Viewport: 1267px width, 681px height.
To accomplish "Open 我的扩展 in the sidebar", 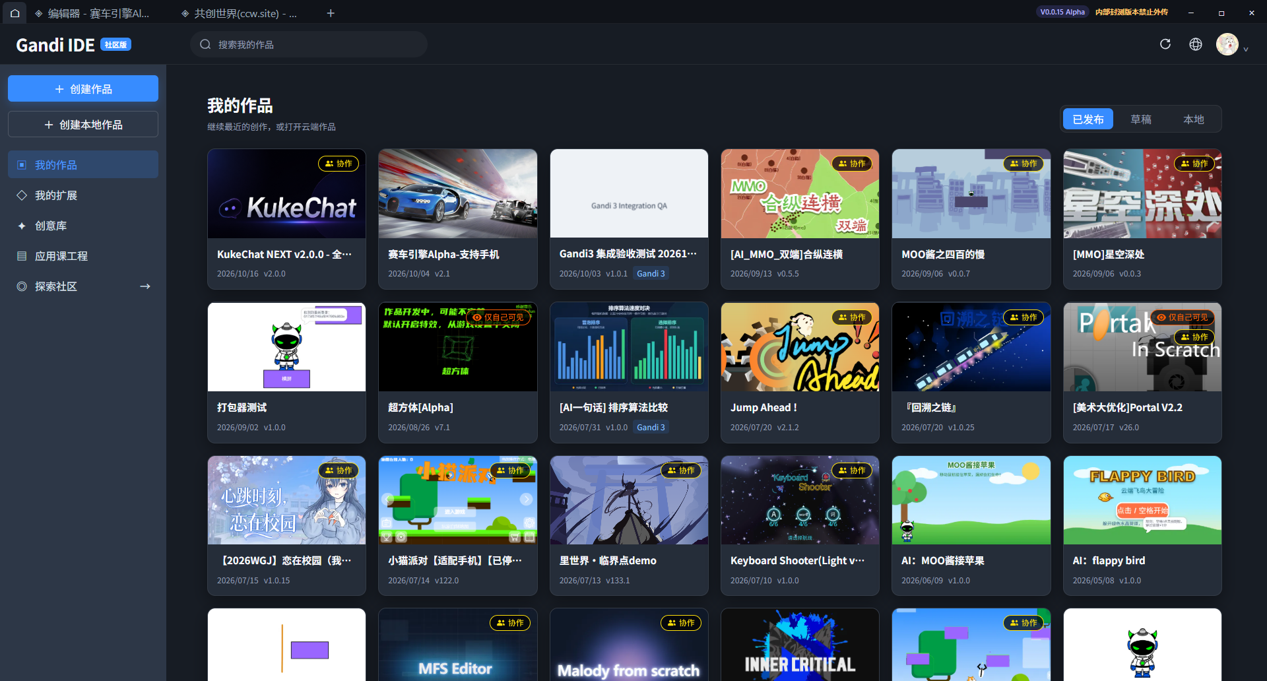I will (83, 195).
